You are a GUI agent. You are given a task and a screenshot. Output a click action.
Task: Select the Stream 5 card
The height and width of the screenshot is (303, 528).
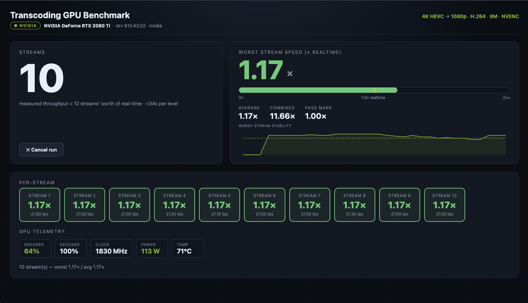220,205
